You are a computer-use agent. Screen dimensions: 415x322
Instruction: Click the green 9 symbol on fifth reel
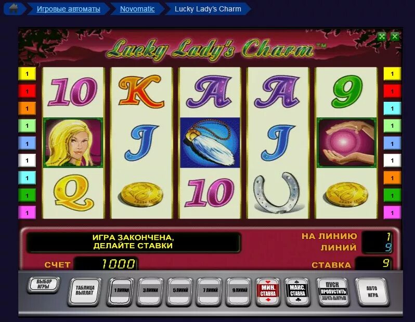click(347, 91)
